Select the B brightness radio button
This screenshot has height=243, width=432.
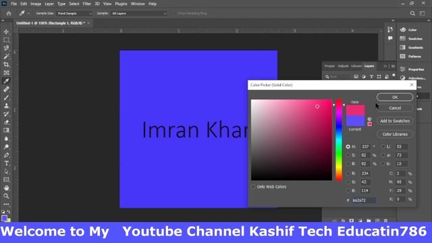(348, 164)
